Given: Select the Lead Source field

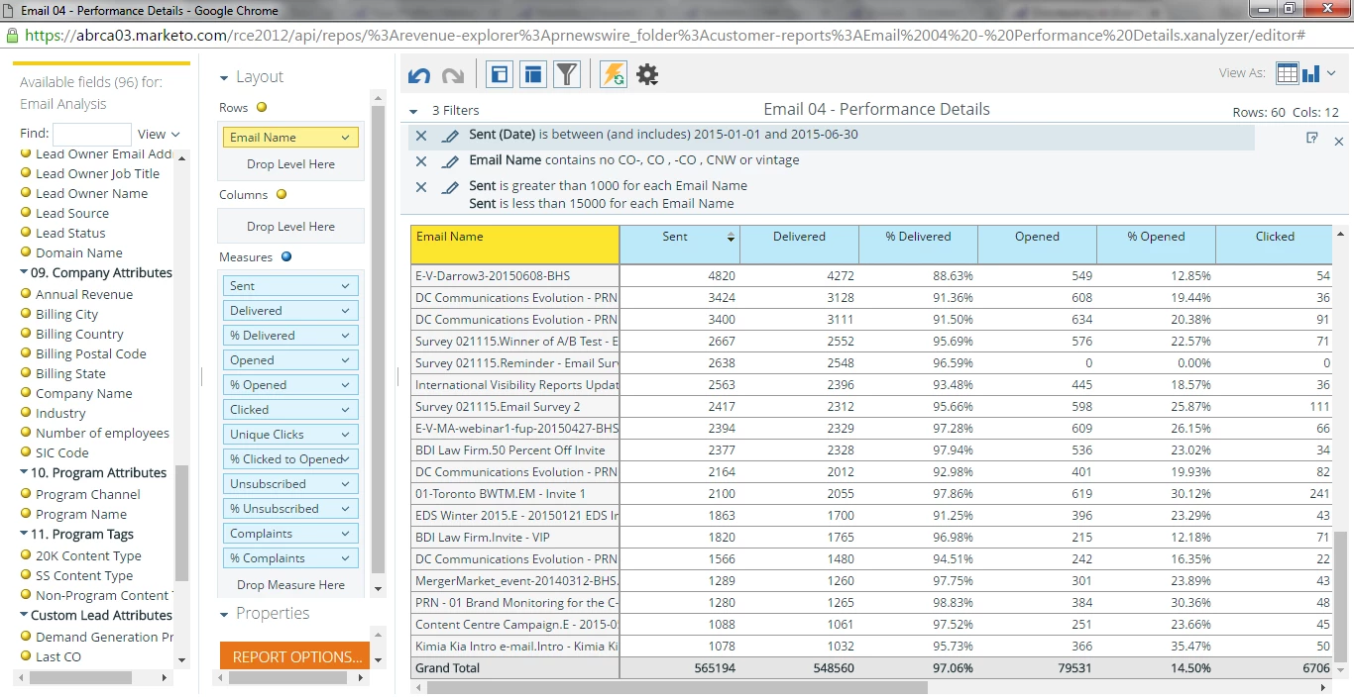Looking at the screenshot, I should 72,213.
